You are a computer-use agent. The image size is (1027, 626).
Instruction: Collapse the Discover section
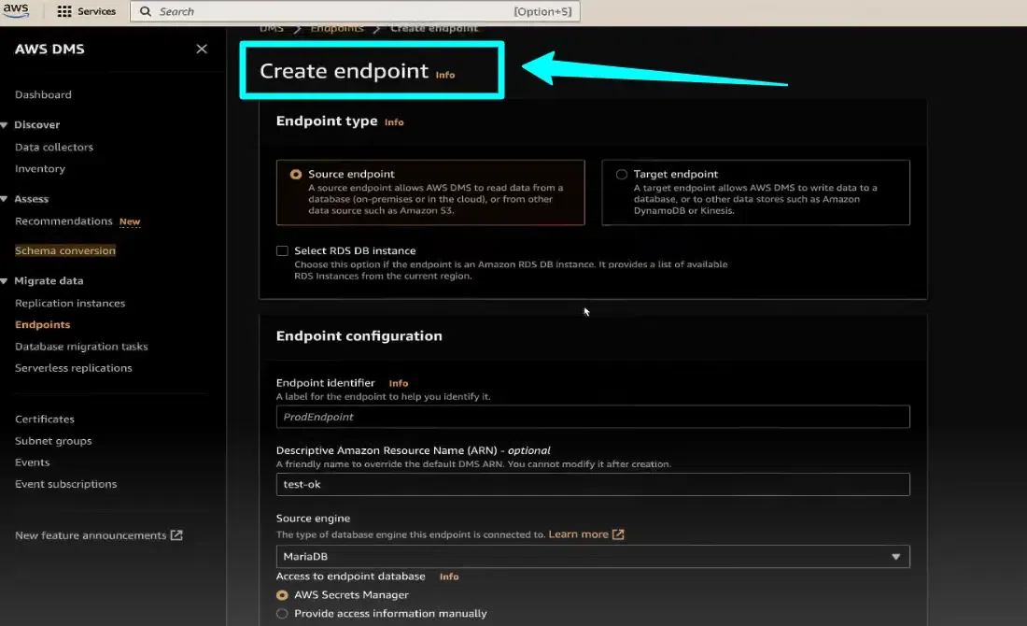pos(5,124)
